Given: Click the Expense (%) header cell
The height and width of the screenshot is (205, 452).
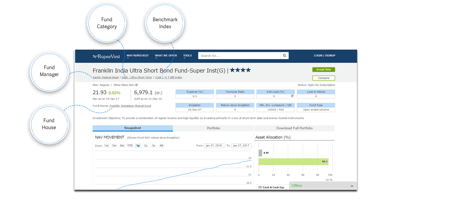Looking at the screenshot, I should click(194, 92).
